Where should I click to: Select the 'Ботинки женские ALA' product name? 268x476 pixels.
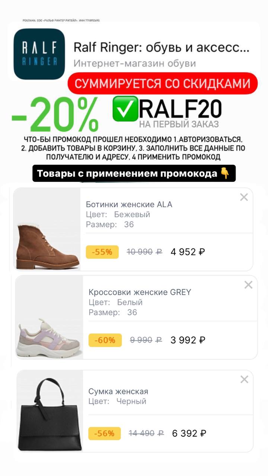[129, 204]
